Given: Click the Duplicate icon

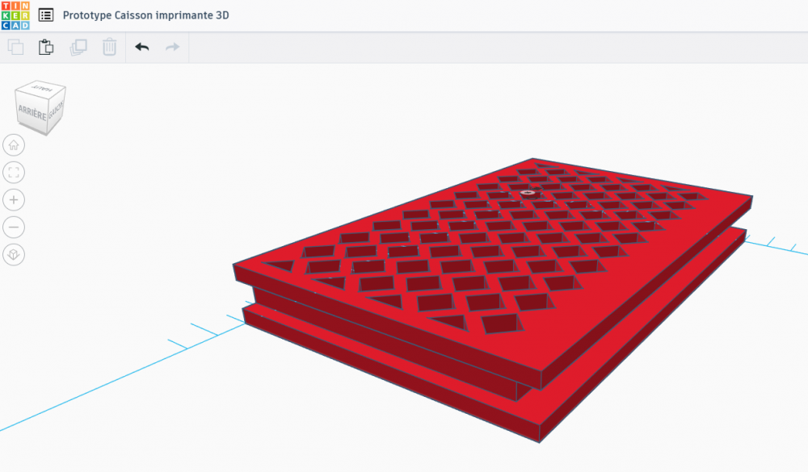Looking at the screenshot, I should tap(78, 47).
